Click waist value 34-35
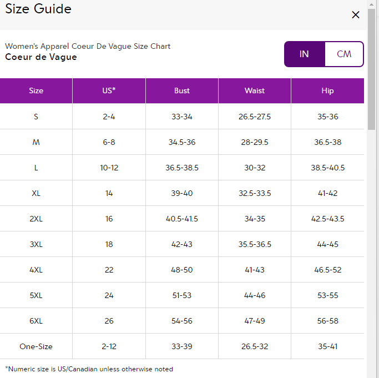This screenshot has width=379, height=378. (x=255, y=219)
